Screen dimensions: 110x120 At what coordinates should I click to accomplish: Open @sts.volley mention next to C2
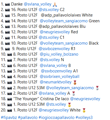pyautogui.click(x=49, y=10)
